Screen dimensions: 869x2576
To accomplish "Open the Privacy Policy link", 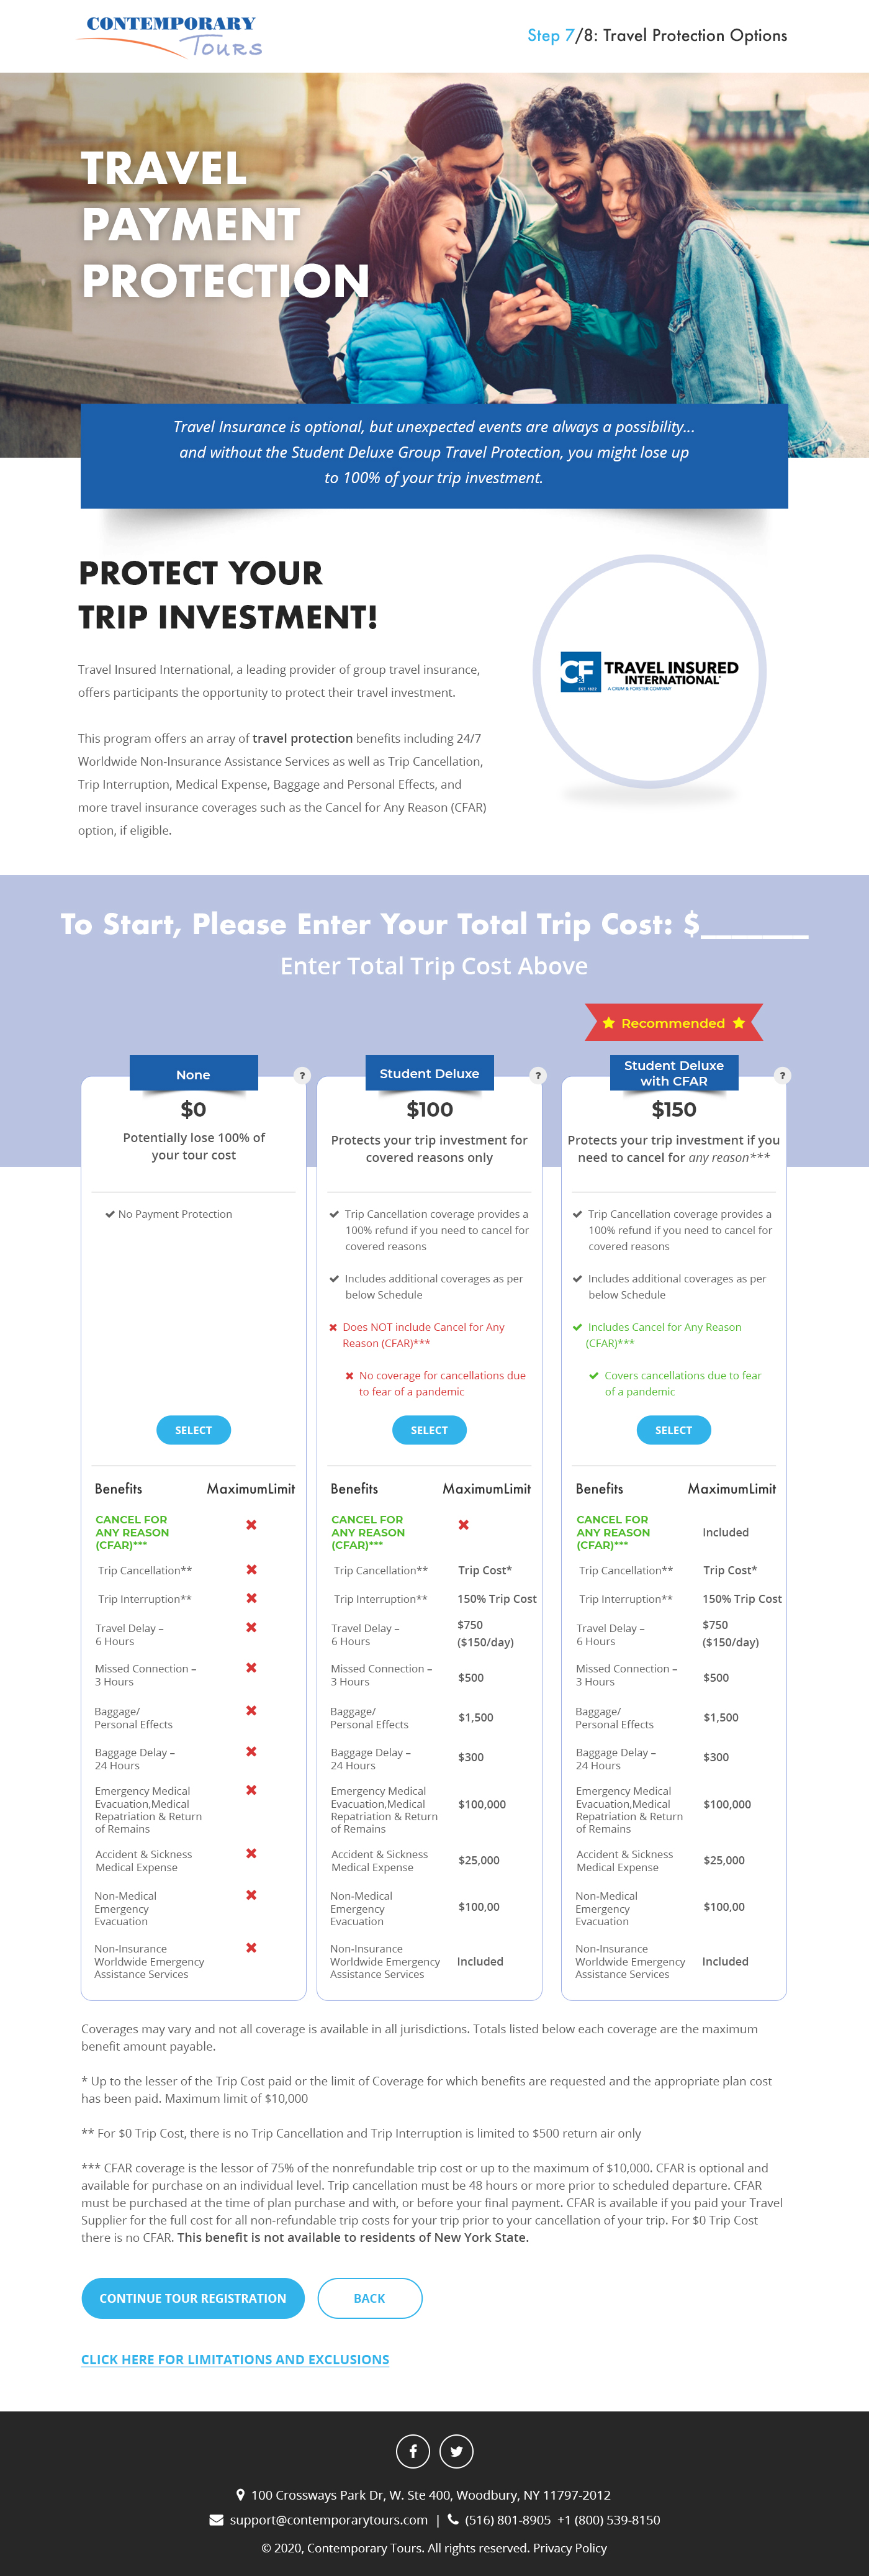I will pos(570,2547).
